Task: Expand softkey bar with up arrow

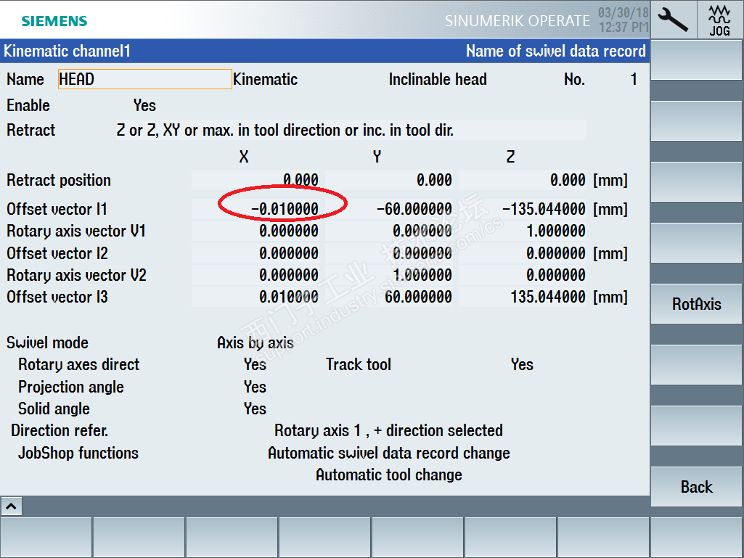Action: pos(12,506)
